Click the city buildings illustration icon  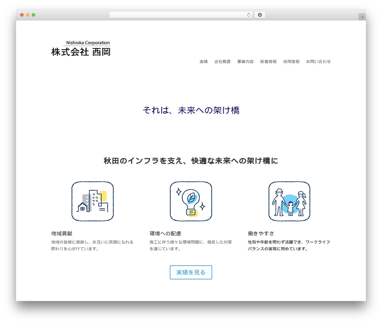(x=93, y=201)
